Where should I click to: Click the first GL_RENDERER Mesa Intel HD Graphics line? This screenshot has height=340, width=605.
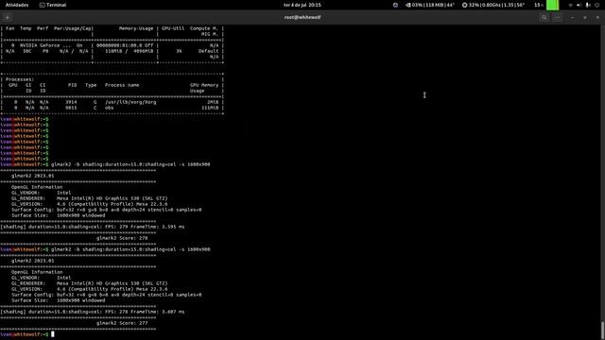90,198
